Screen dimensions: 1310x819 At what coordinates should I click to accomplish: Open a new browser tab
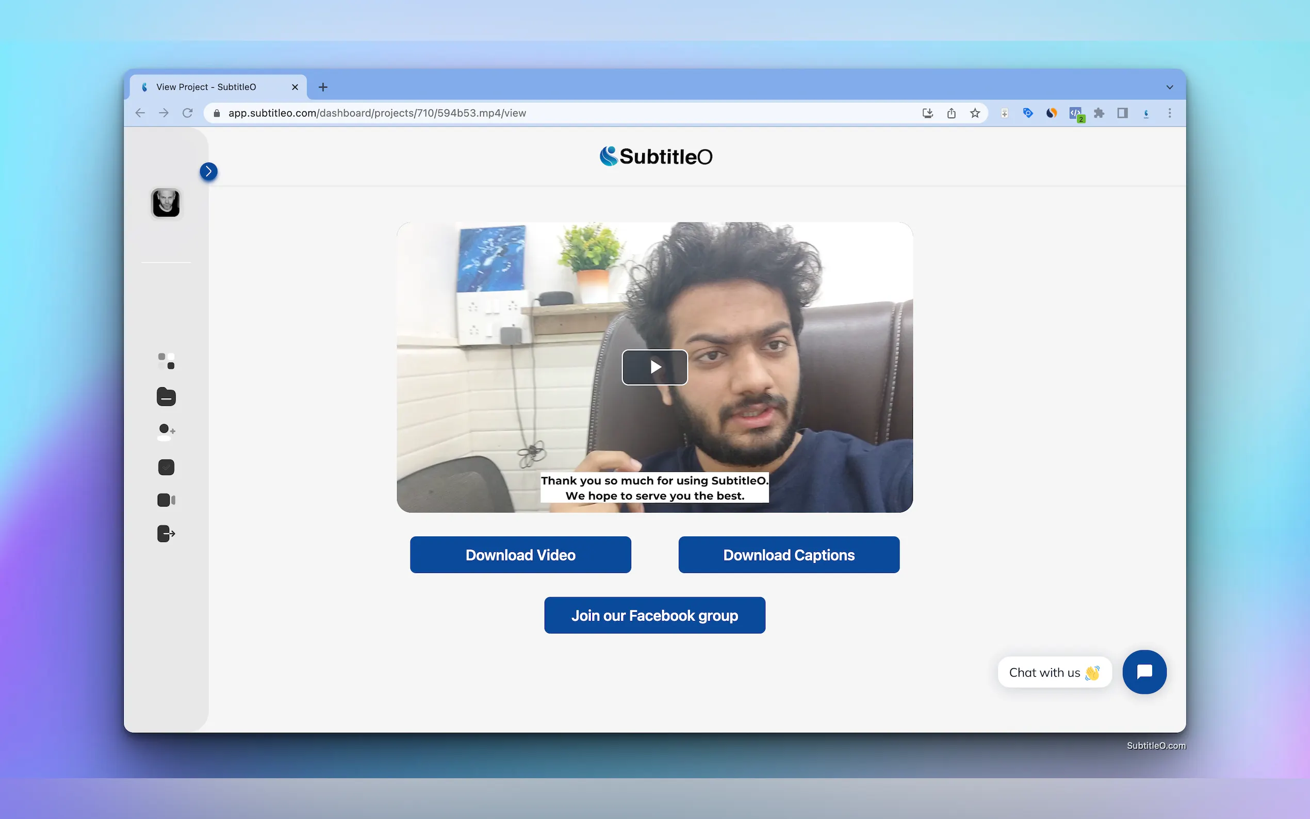[x=323, y=87]
